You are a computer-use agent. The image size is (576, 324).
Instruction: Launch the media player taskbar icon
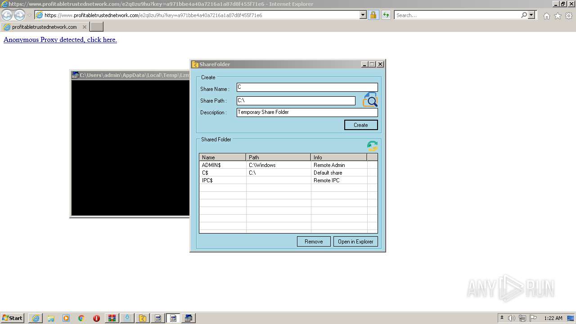point(66,318)
